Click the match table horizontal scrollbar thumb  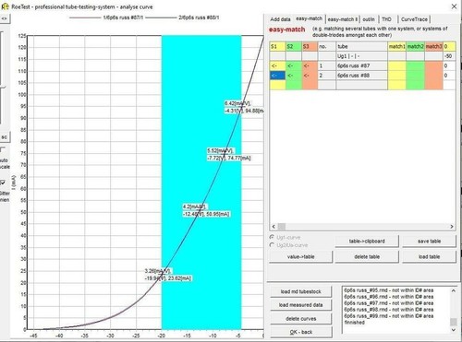(x=282, y=227)
